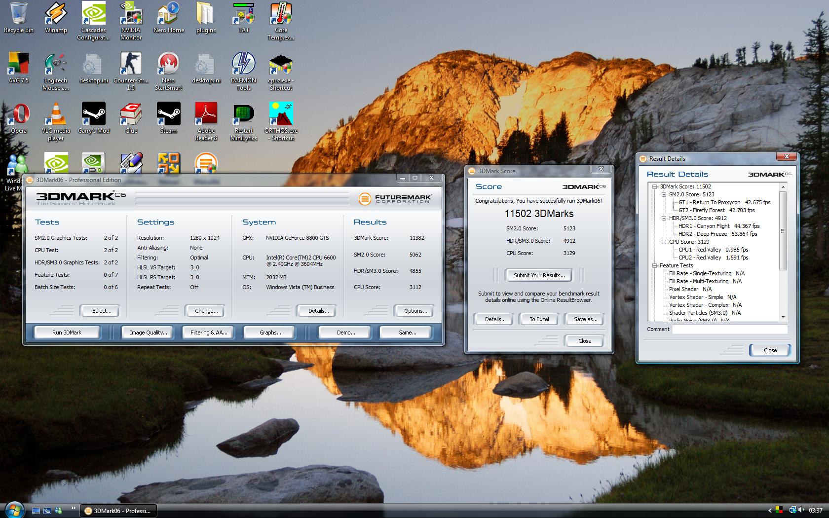The height and width of the screenshot is (518, 829).
Task: Launch Steam from the desktop
Action: [x=168, y=118]
